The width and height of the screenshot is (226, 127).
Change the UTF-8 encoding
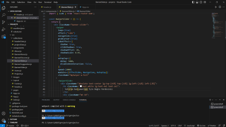pos(173,126)
